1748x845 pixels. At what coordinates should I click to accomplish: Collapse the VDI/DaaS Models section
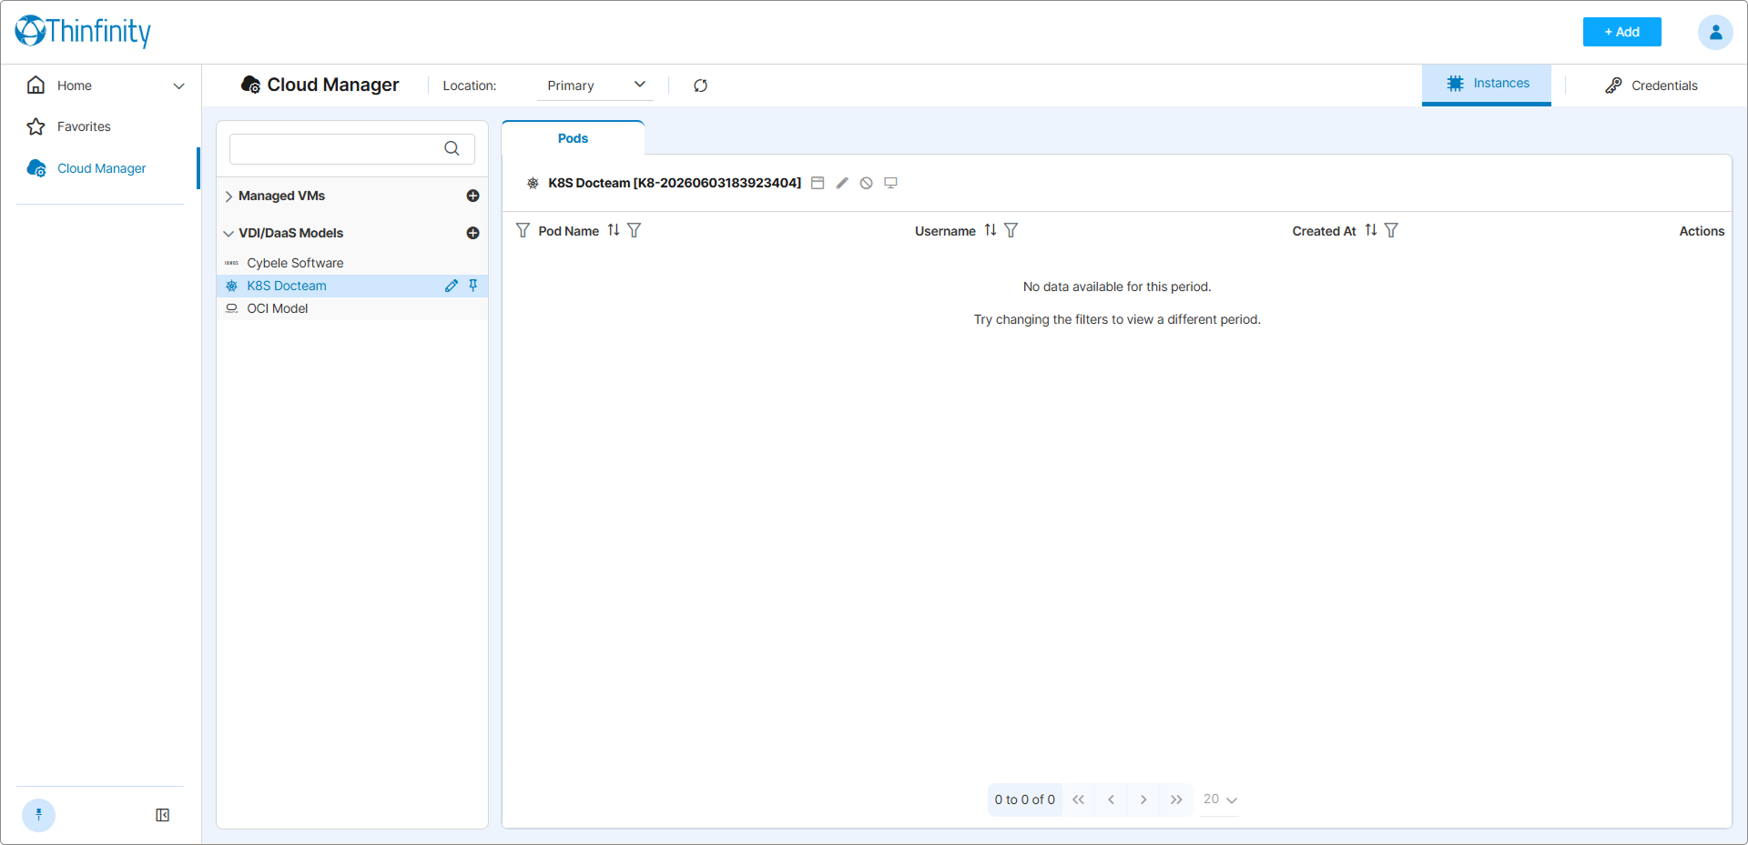click(x=229, y=234)
